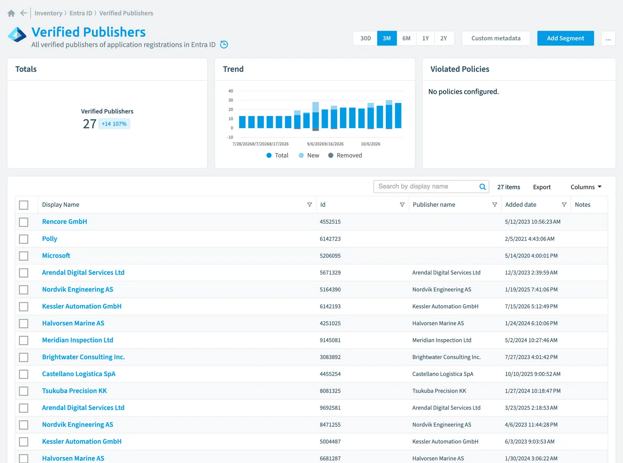Select the 3M time range
The height and width of the screenshot is (463, 623).
pos(387,38)
